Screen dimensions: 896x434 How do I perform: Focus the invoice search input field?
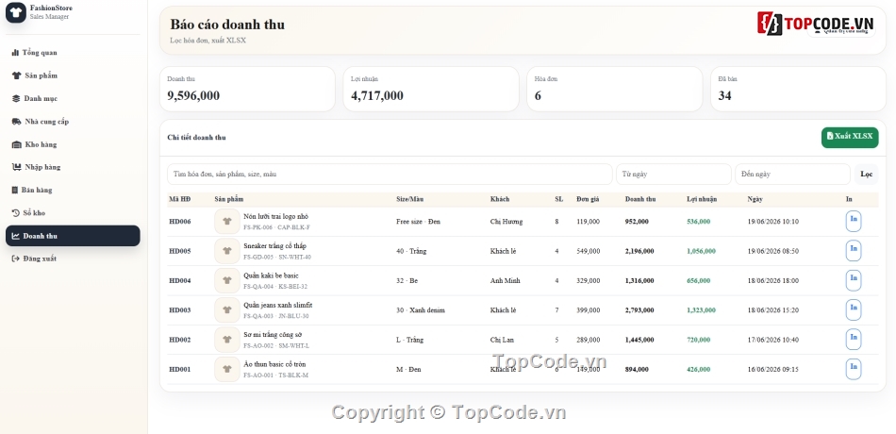pyautogui.click(x=390, y=175)
